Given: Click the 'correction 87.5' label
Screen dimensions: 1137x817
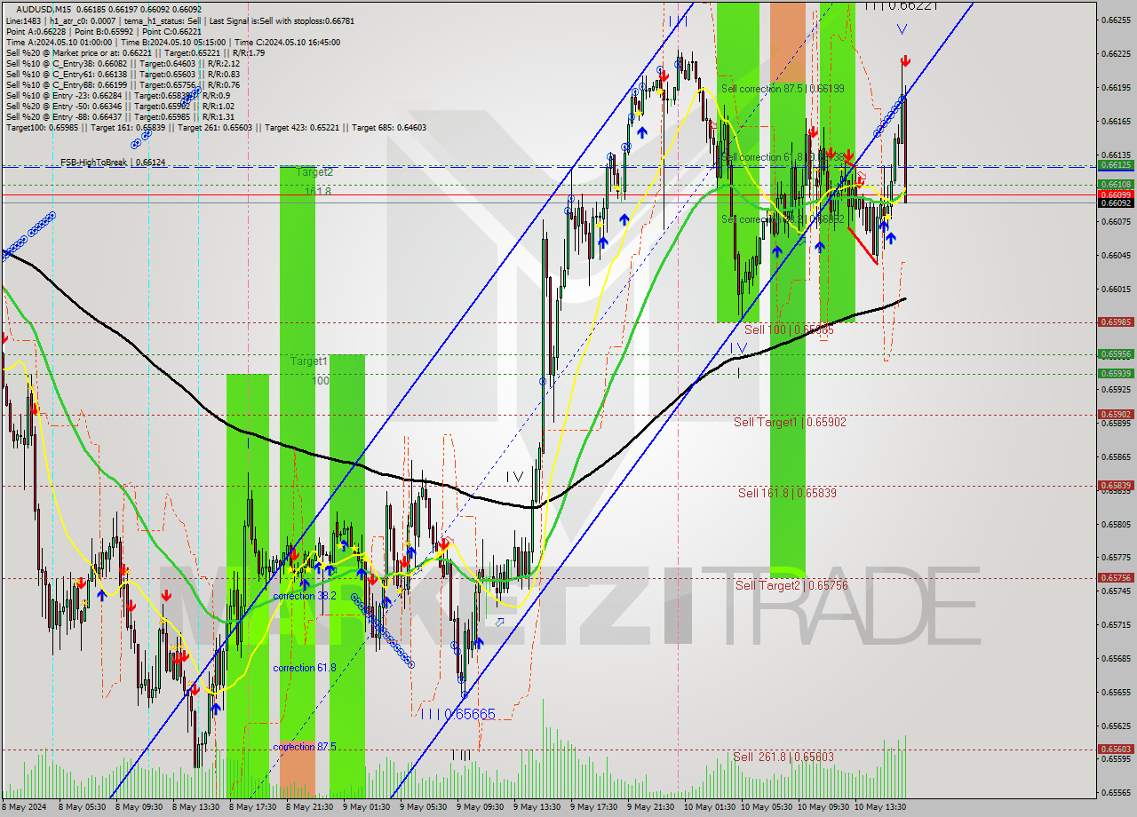Looking at the screenshot, I should point(305,747).
